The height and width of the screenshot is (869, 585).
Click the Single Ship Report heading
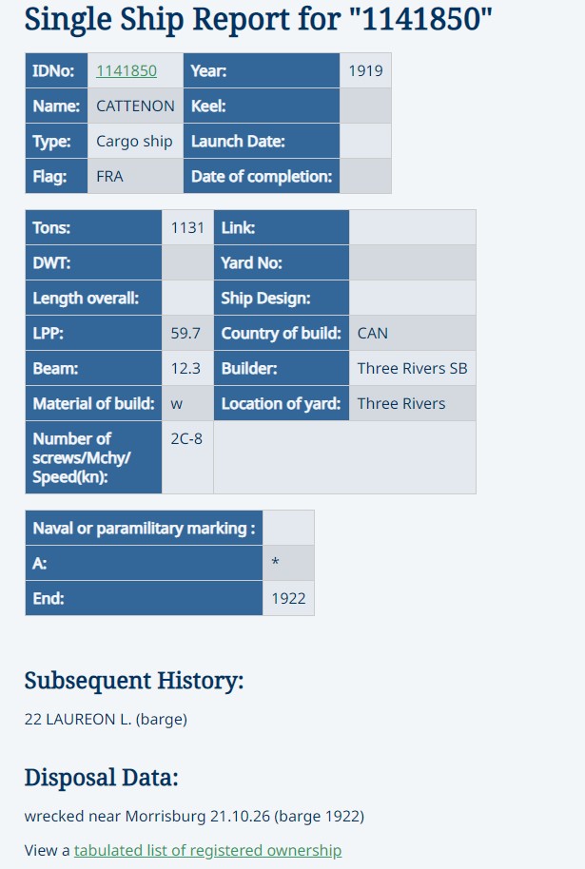point(259,19)
